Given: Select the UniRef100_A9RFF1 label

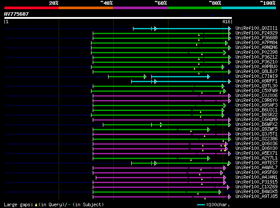Looking at the screenshot, I should pyautogui.click(x=256, y=81).
